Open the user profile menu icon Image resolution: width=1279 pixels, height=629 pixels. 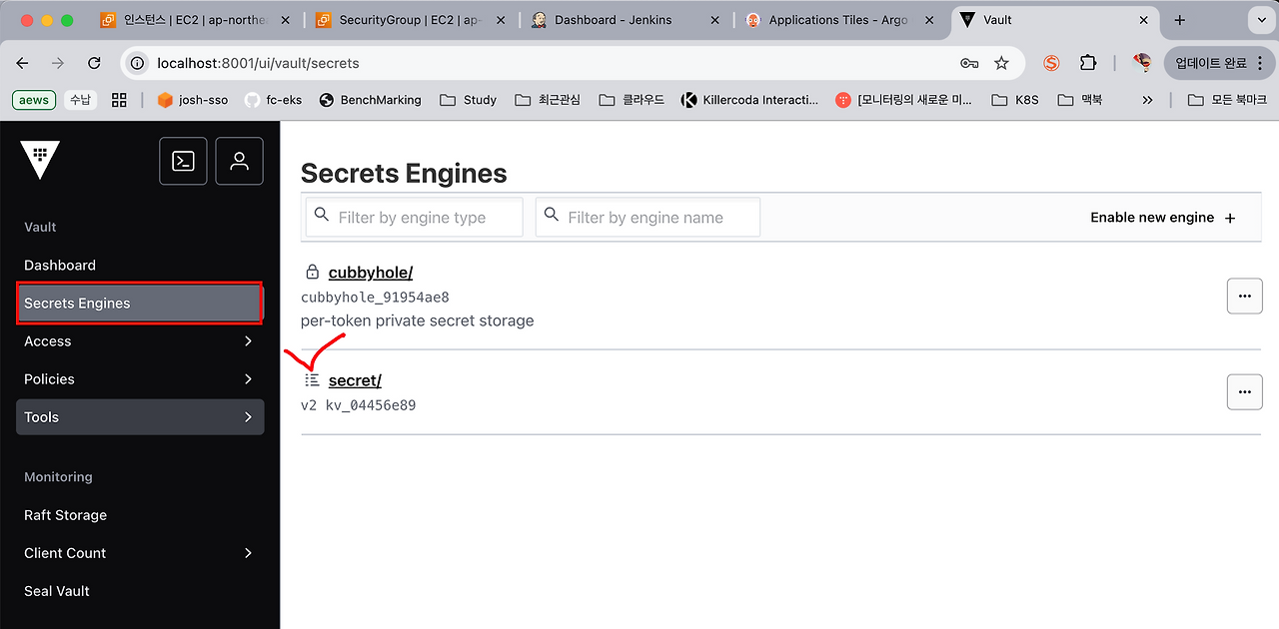[x=239, y=161]
